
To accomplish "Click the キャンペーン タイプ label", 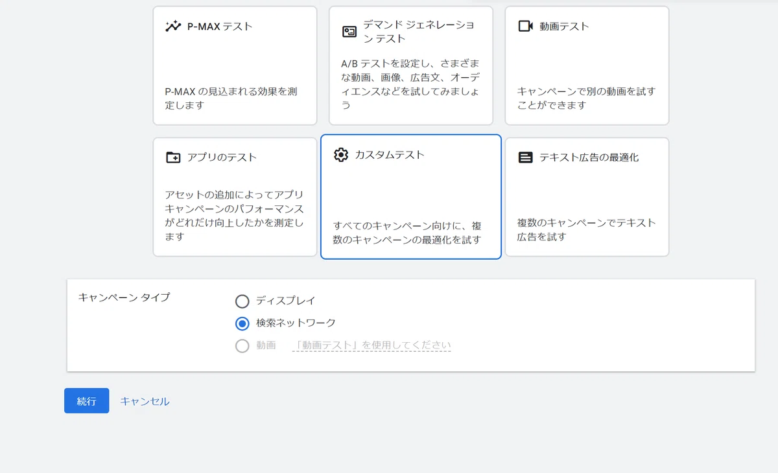I will click(124, 297).
